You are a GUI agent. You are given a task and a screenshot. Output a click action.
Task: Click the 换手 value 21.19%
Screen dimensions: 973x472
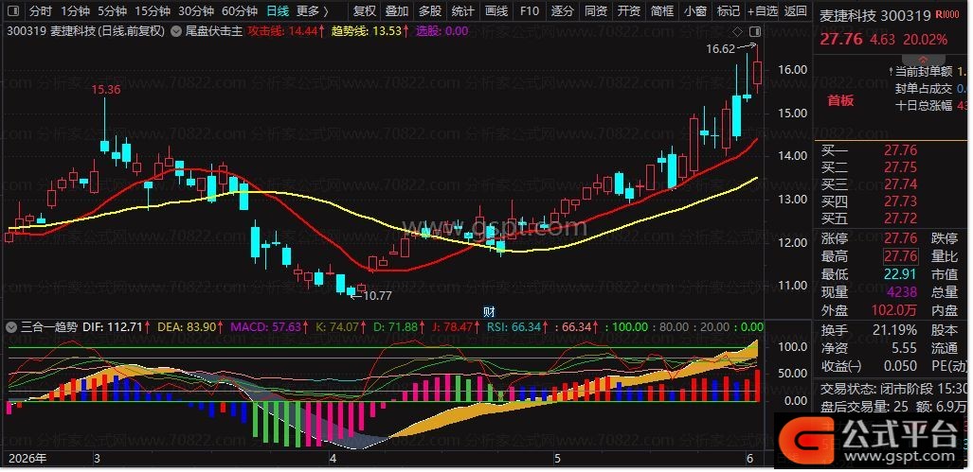coord(894,330)
